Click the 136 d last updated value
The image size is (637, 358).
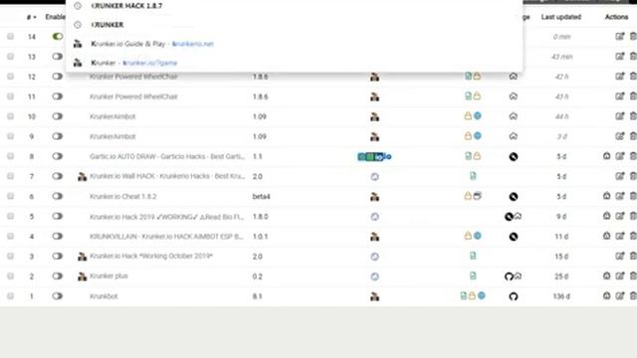561,296
